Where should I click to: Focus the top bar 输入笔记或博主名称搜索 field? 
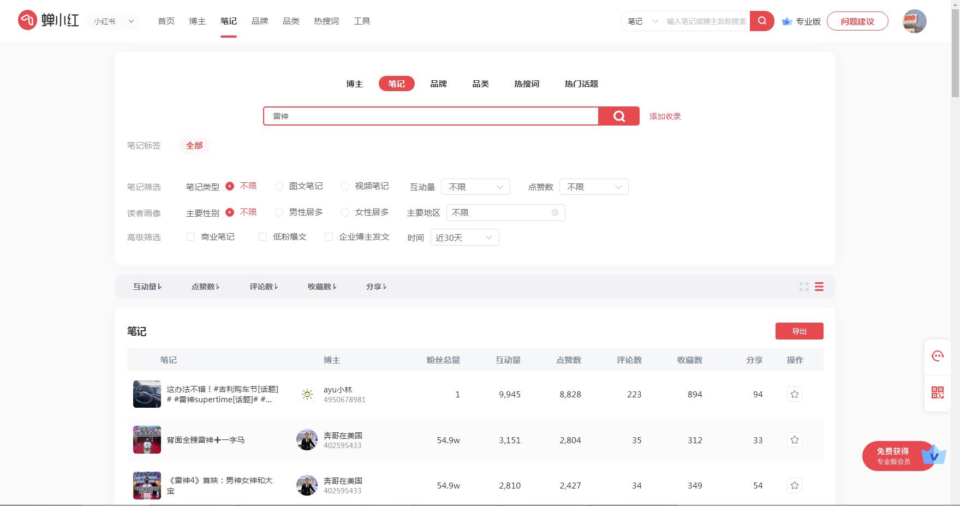click(707, 21)
